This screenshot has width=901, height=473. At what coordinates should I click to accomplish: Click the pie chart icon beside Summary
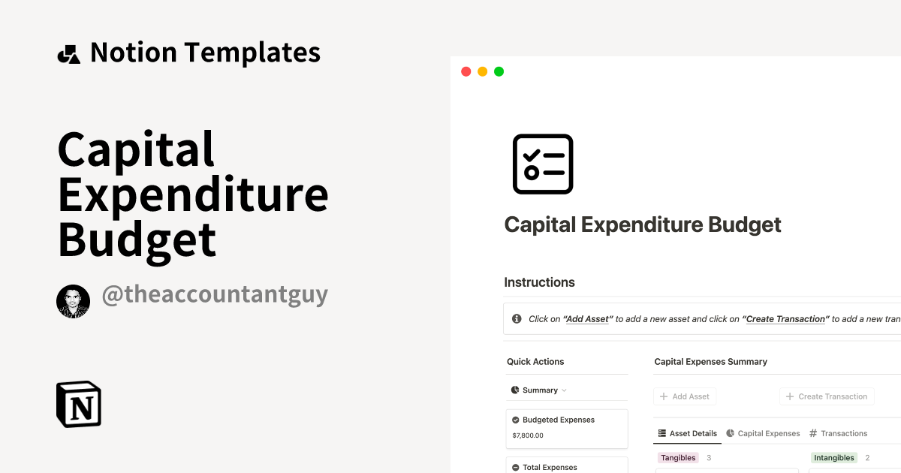pyautogui.click(x=514, y=390)
